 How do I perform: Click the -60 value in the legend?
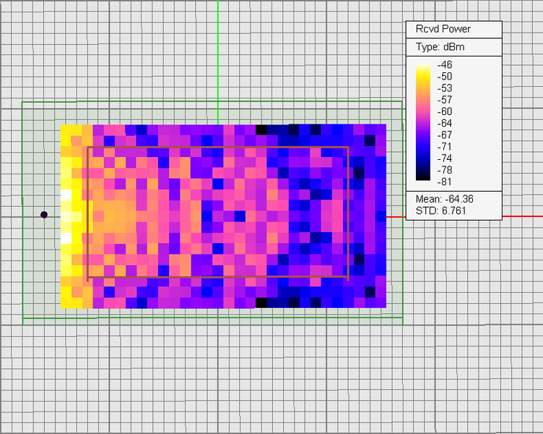[x=445, y=111]
